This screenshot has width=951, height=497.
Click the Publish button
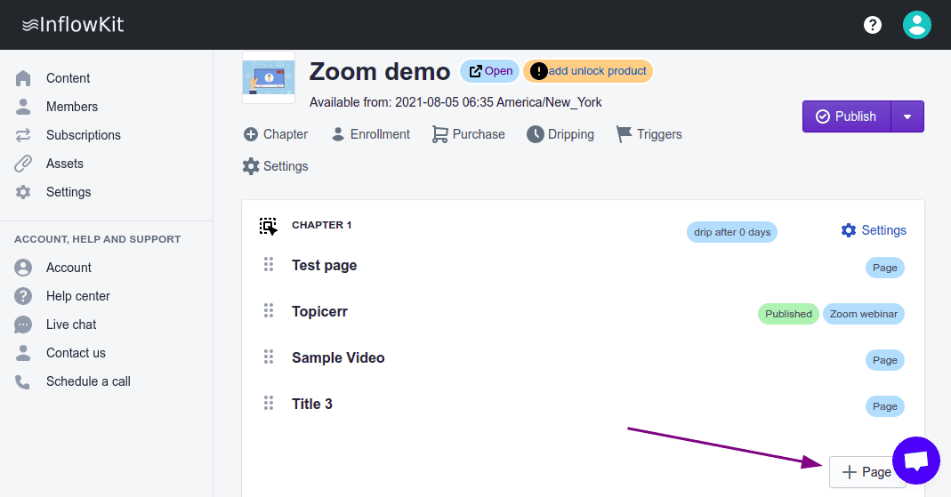click(x=846, y=116)
